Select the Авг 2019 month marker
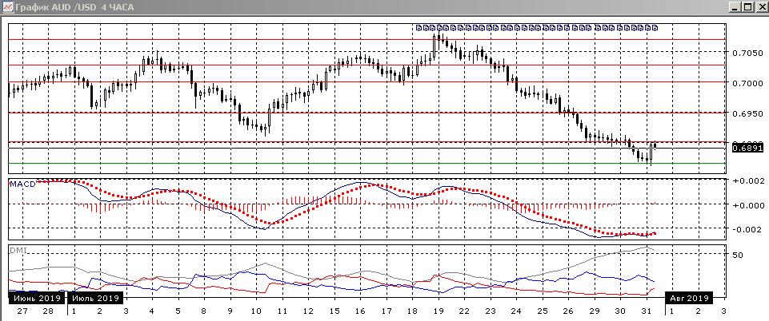 point(688,298)
